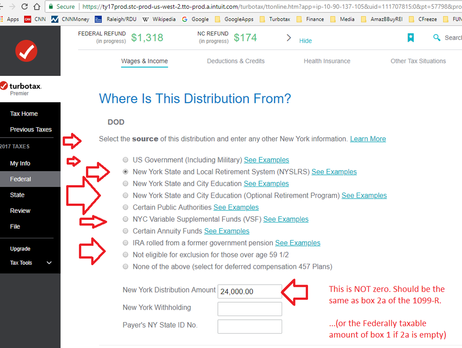
Task: Select None of the above radio
Action: [x=125, y=267]
